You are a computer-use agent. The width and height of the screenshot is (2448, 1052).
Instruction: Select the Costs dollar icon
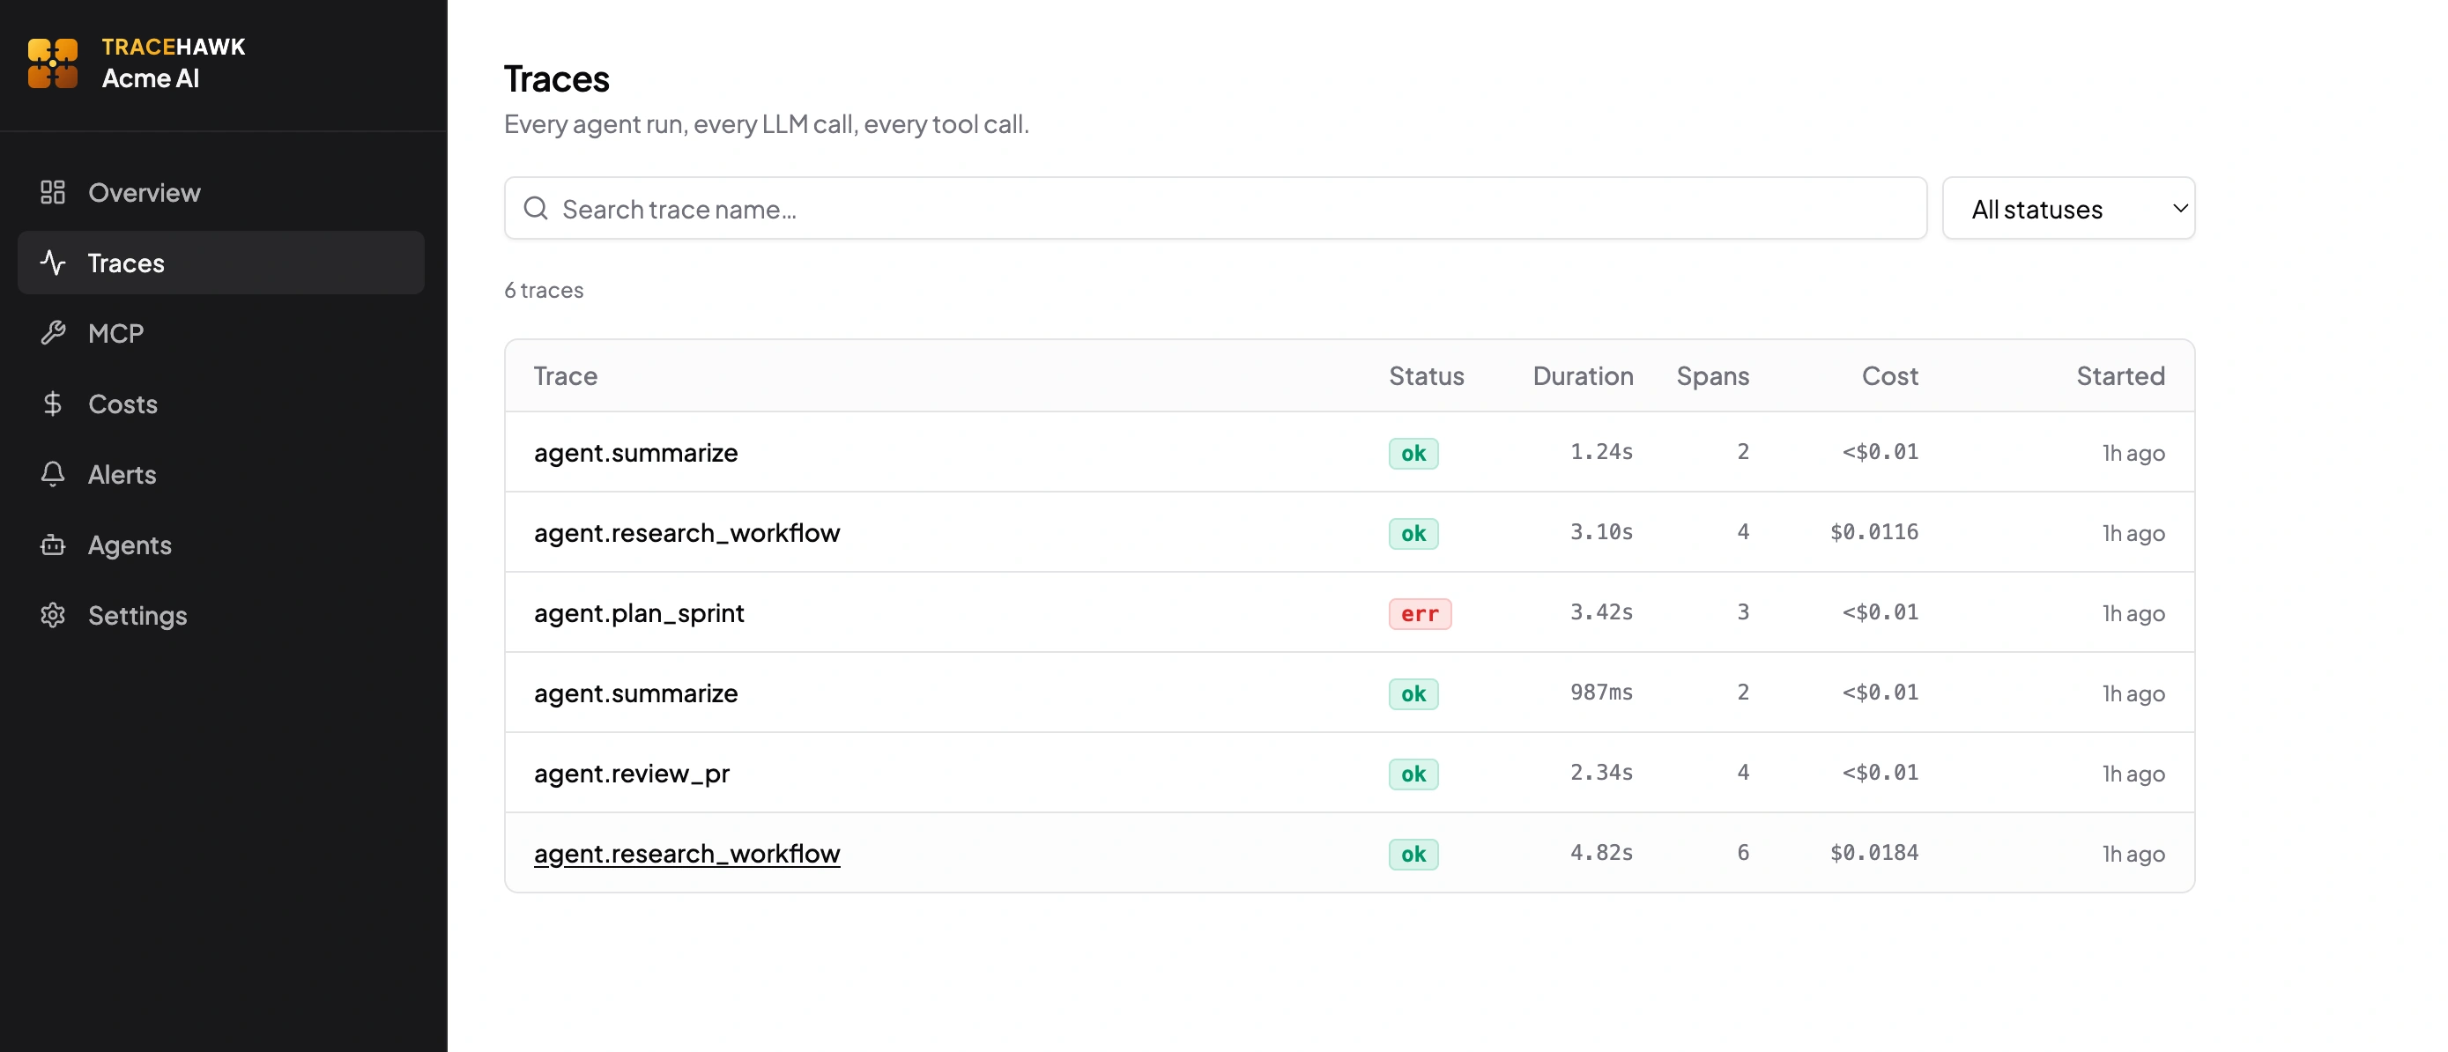(52, 403)
